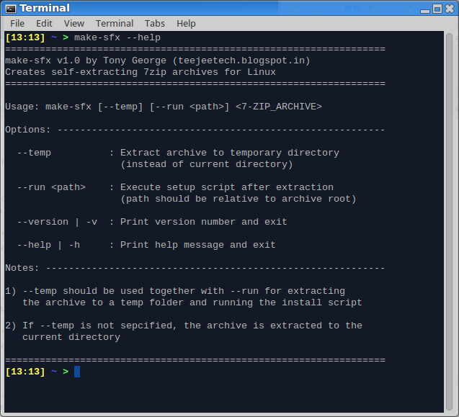459x417 pixels.
Task: Click '(path should be relative to archive root)'
Action: pyautogui.click(x=239, y=199)
